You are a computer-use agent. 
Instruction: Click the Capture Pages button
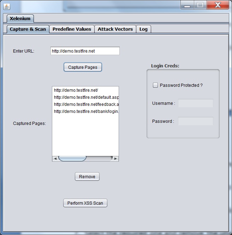pos(83,67)
